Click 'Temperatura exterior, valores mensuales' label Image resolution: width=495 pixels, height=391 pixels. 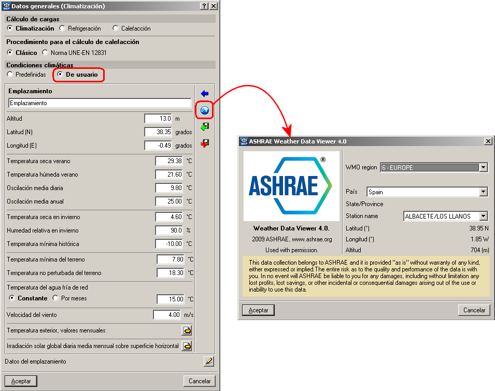point(56,330)
